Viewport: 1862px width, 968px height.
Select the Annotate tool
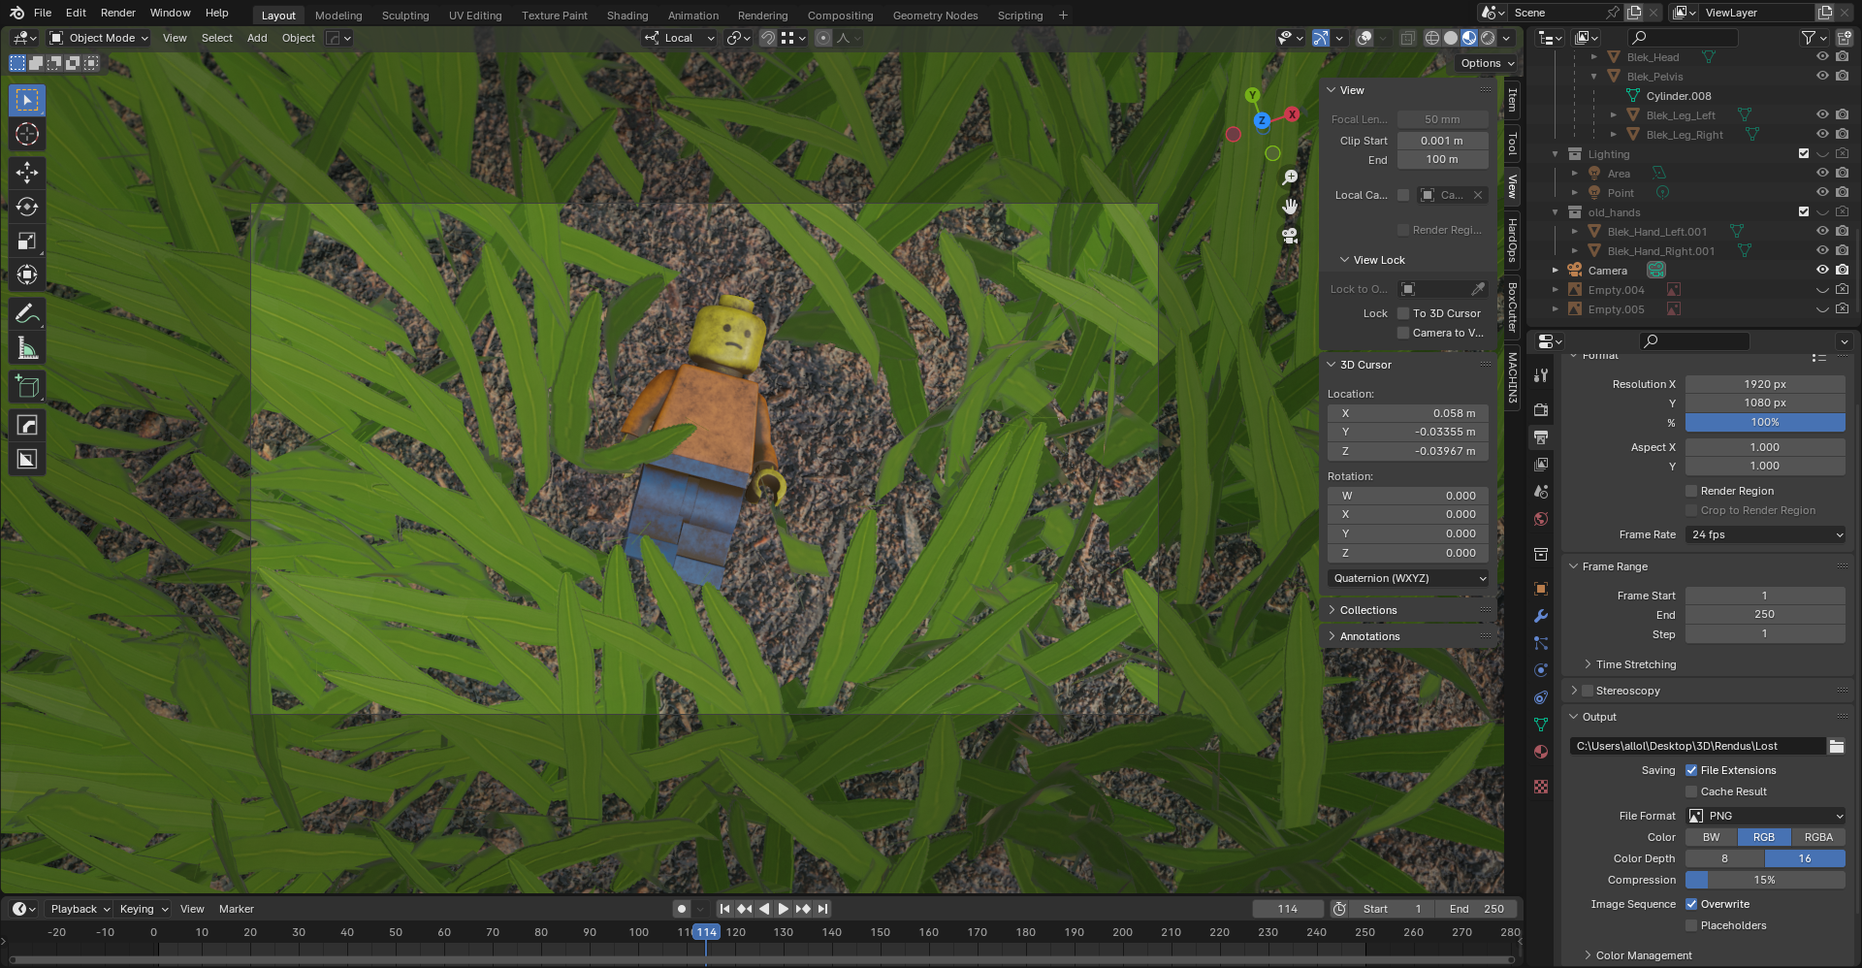tap(27, 313)
